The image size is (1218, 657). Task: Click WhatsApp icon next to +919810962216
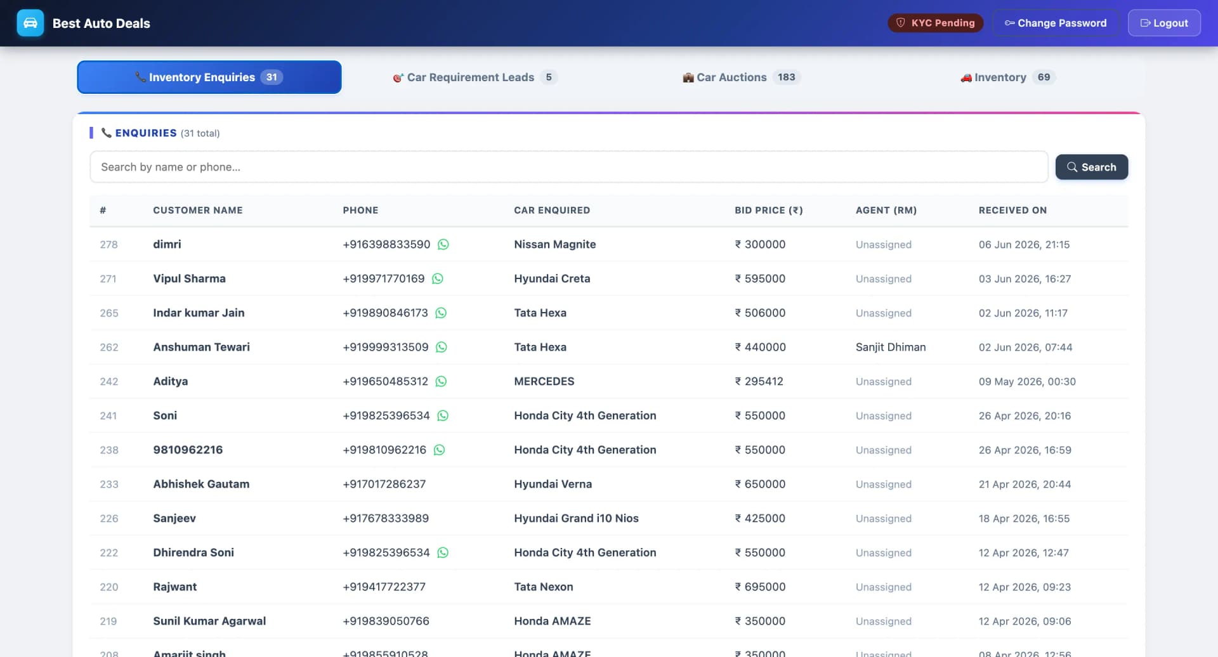[x=439, y=450]
